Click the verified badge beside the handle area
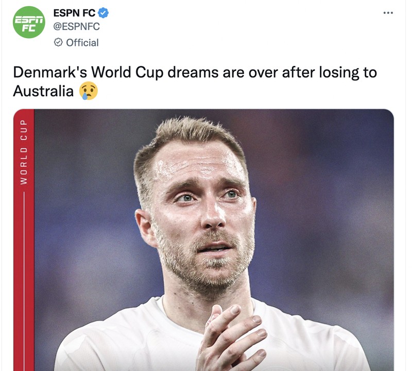This screenshot has width=412, height=371. [104, 13]
